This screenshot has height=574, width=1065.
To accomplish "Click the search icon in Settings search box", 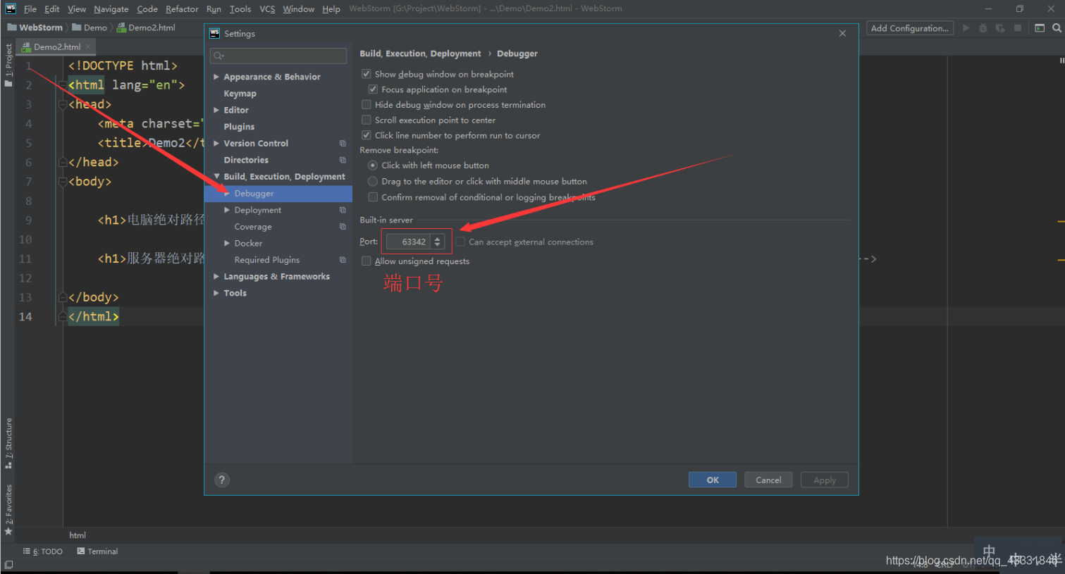I will (218, 56).
